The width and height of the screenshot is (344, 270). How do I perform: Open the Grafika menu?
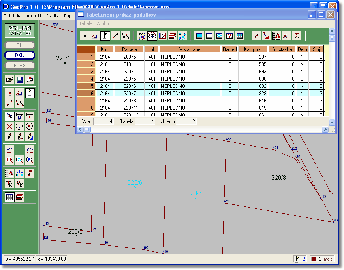point(52,16)
